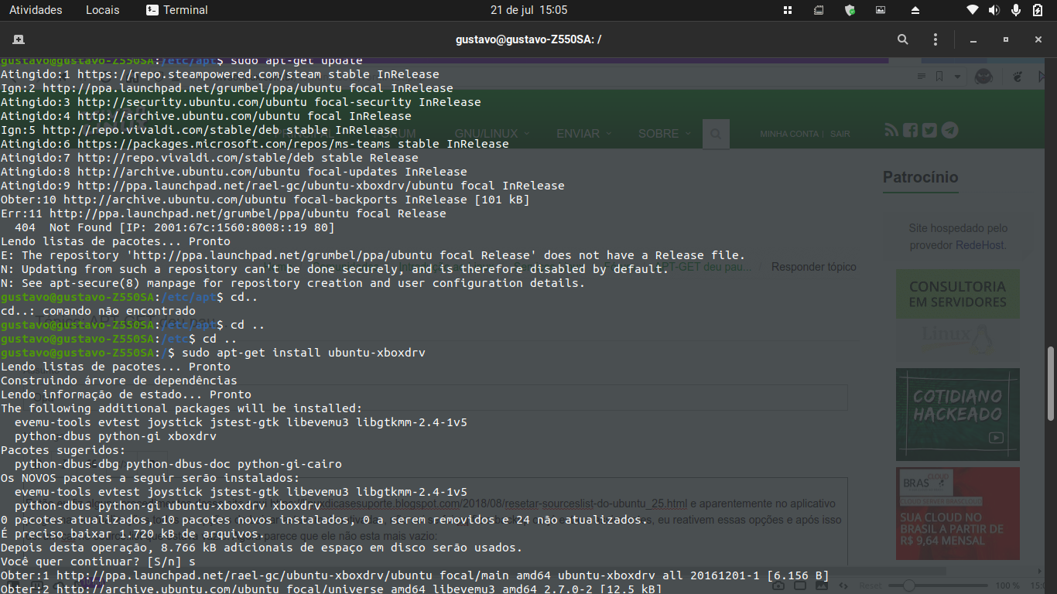The image size is (1057, 594).
Task: Click the 'sudo apt-get install ubuntu-xboxdrv' command text
Action: [x=303, y=353]
